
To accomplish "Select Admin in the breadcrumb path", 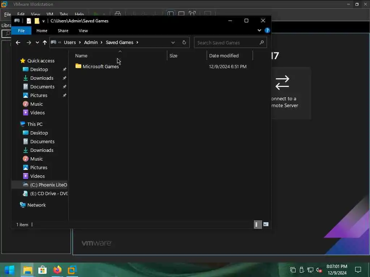I will (91, 43).
